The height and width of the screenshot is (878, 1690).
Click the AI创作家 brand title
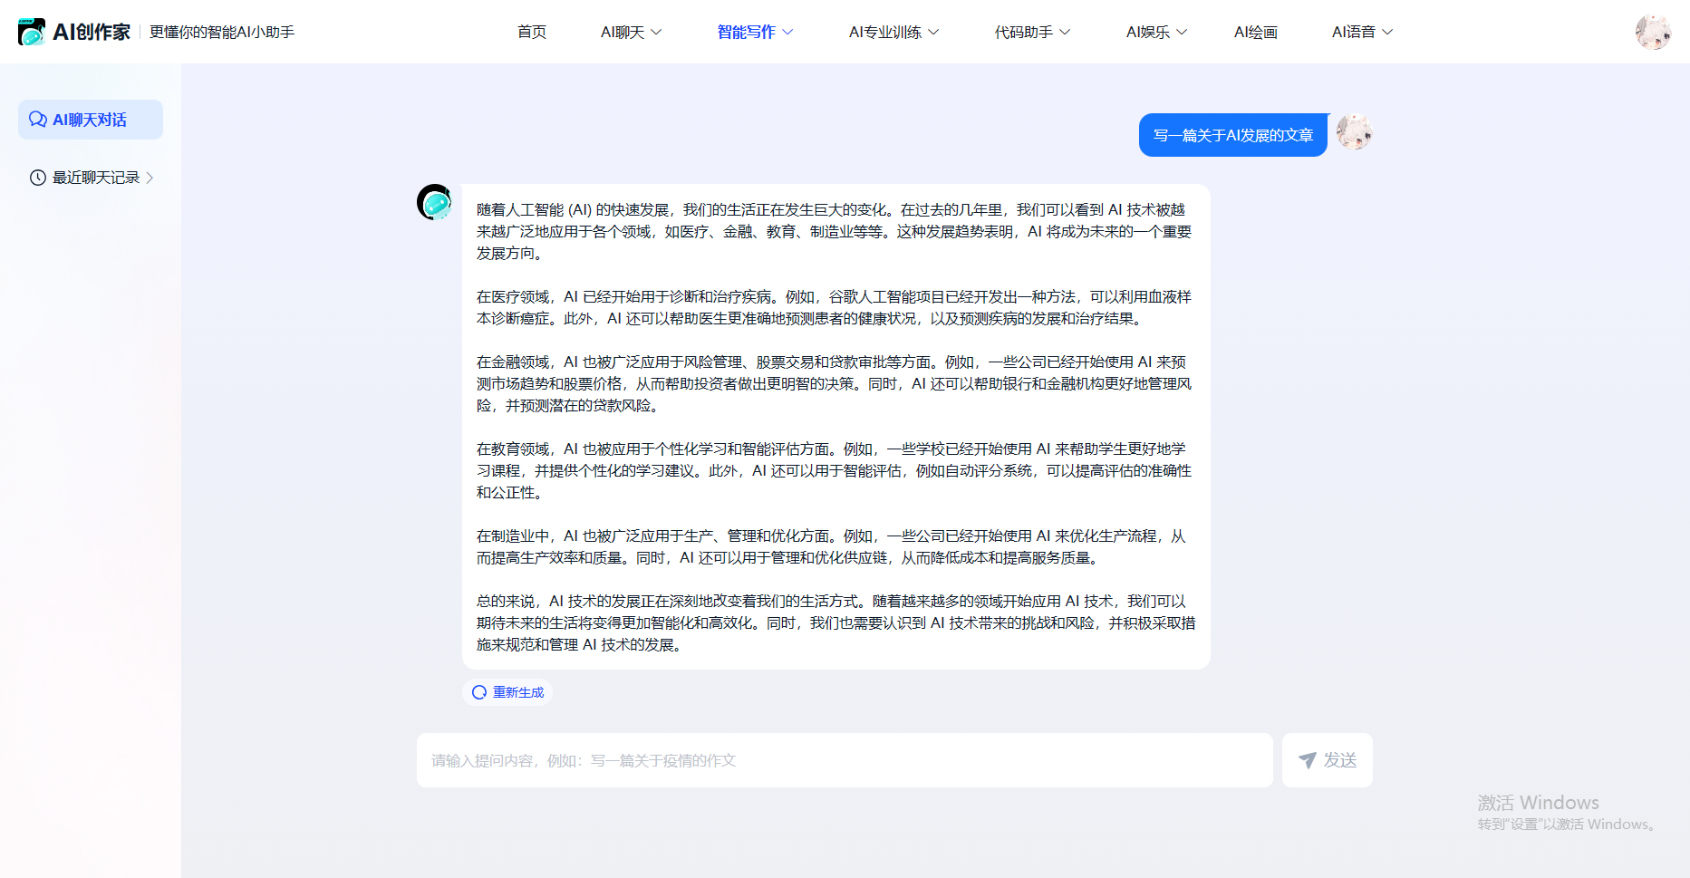click(92, 32)
